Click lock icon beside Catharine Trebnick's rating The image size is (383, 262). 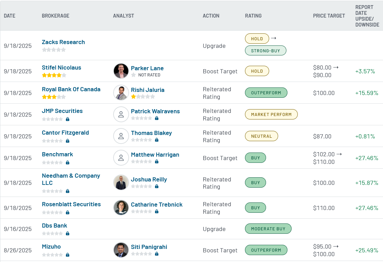157,211
